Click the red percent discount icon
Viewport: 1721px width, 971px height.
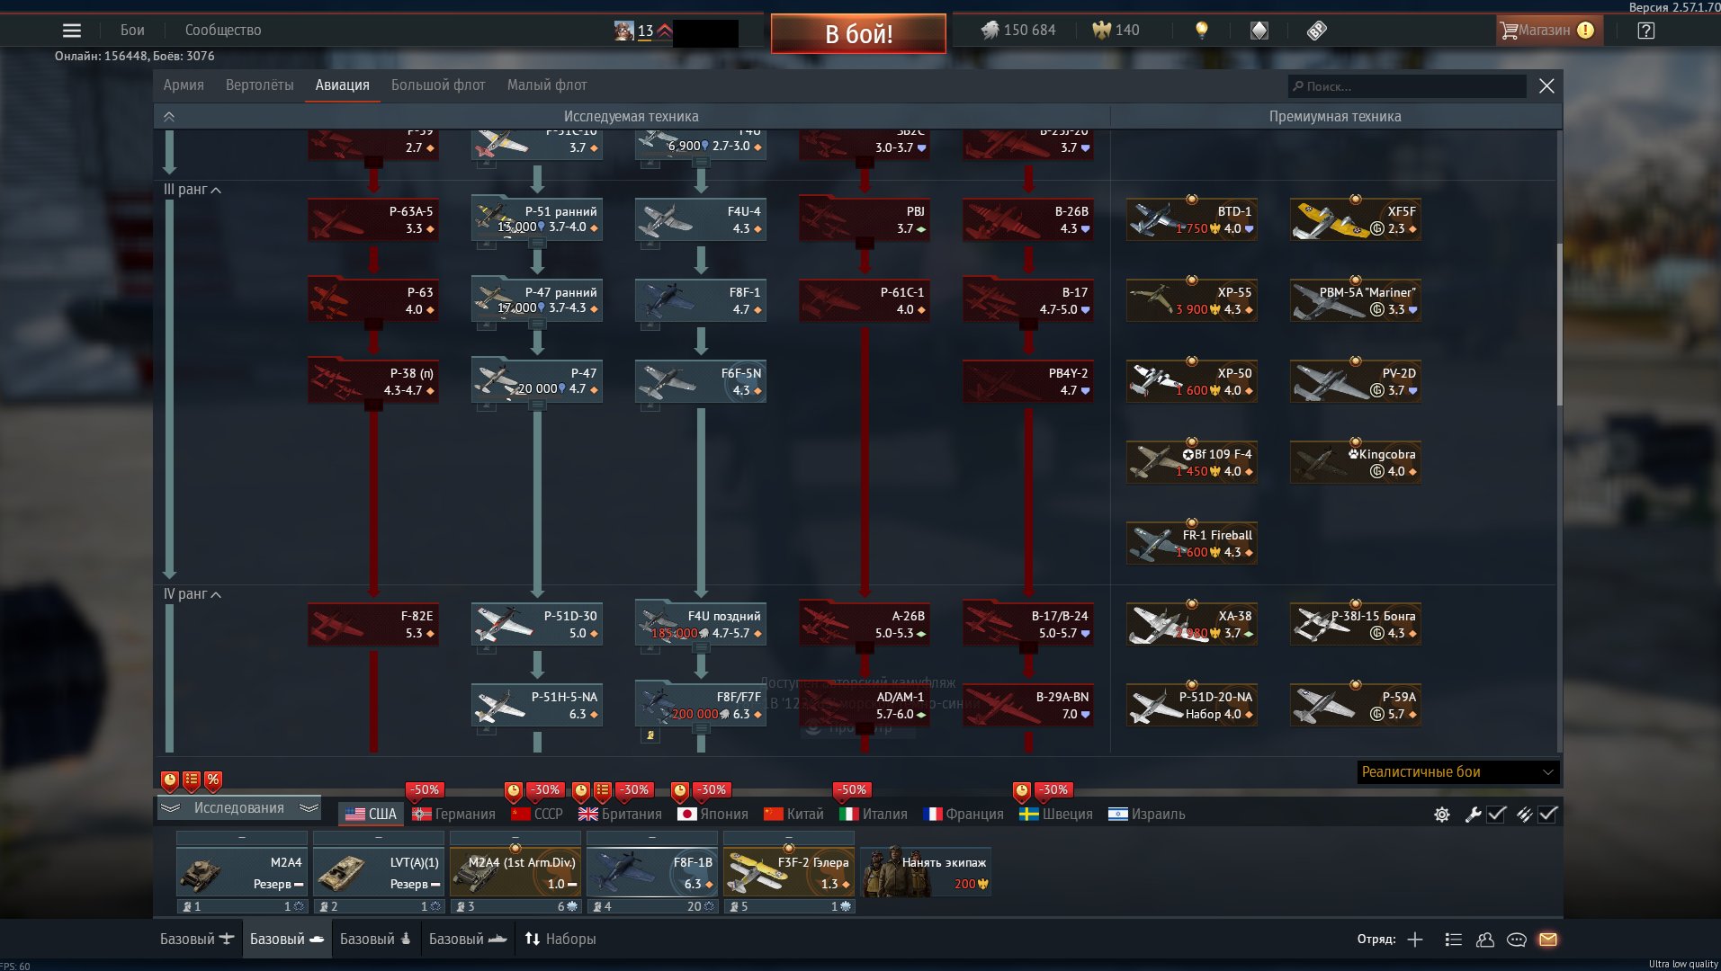click(213, 780)
